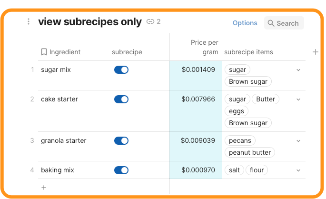Expand sugar mix subrecipe items dropdown
Screen dimensions: 326x199
coord(298,70)
